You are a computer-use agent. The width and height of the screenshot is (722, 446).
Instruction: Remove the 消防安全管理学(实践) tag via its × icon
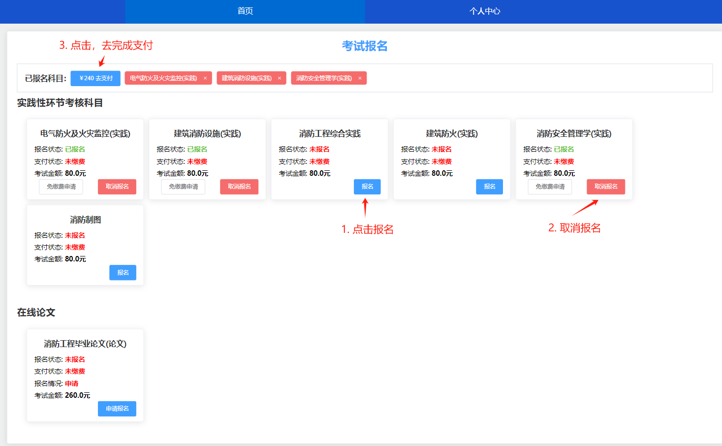point(360,78)
